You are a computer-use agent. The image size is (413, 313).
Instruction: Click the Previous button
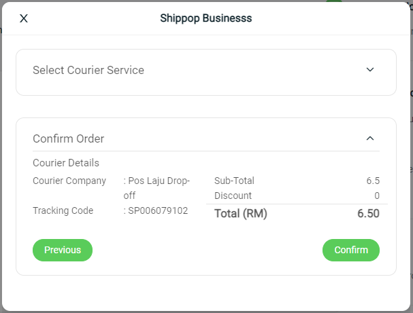point(63,250)
